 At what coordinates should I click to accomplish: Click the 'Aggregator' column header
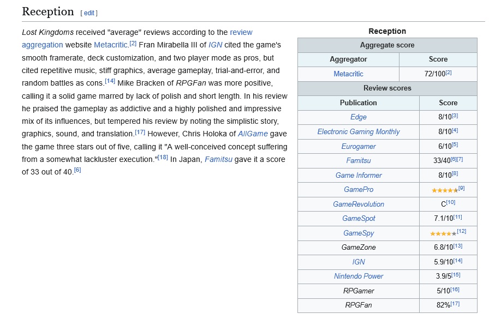(x=348, y=59)
